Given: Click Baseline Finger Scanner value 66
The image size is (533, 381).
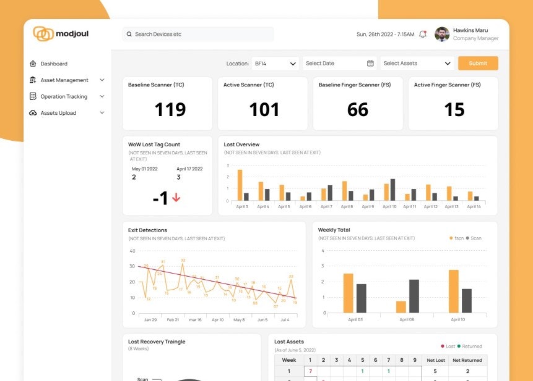Looking at the screenshot, I should pyautogui.click(x=358, y=109).
